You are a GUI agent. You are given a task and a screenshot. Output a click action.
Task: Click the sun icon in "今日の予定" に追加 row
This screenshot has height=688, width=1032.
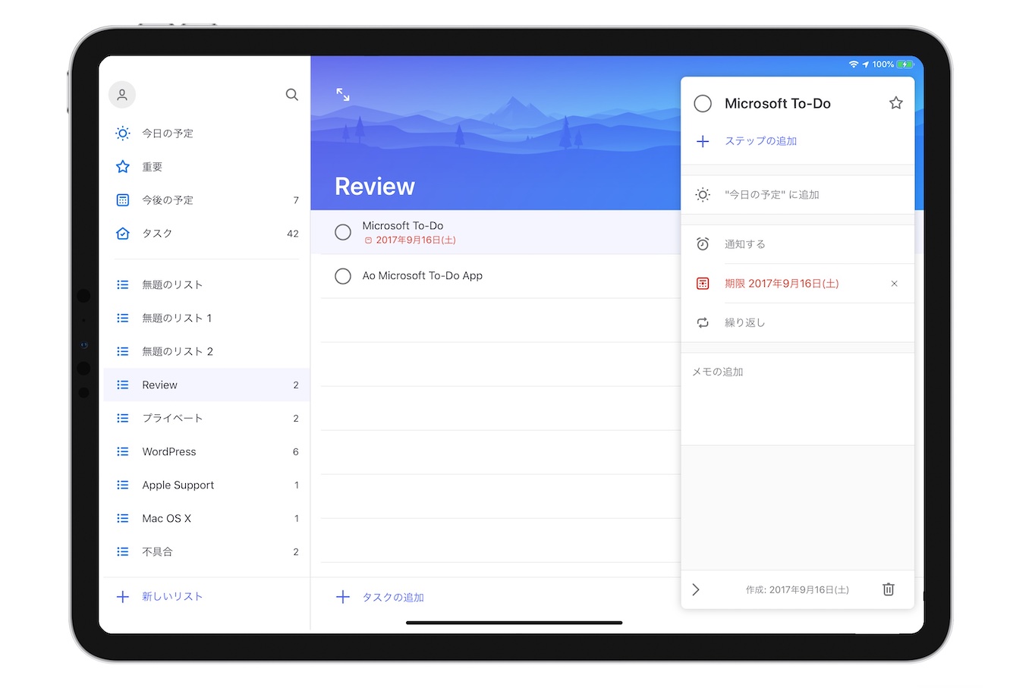point(703,195)
